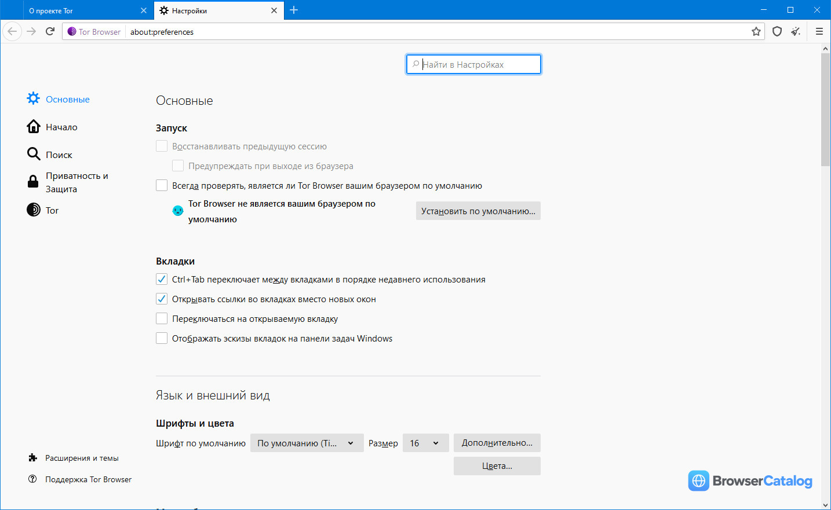Click the Найти в Настройках search field
Screen dimensions: 831x510
coord(474,64)
